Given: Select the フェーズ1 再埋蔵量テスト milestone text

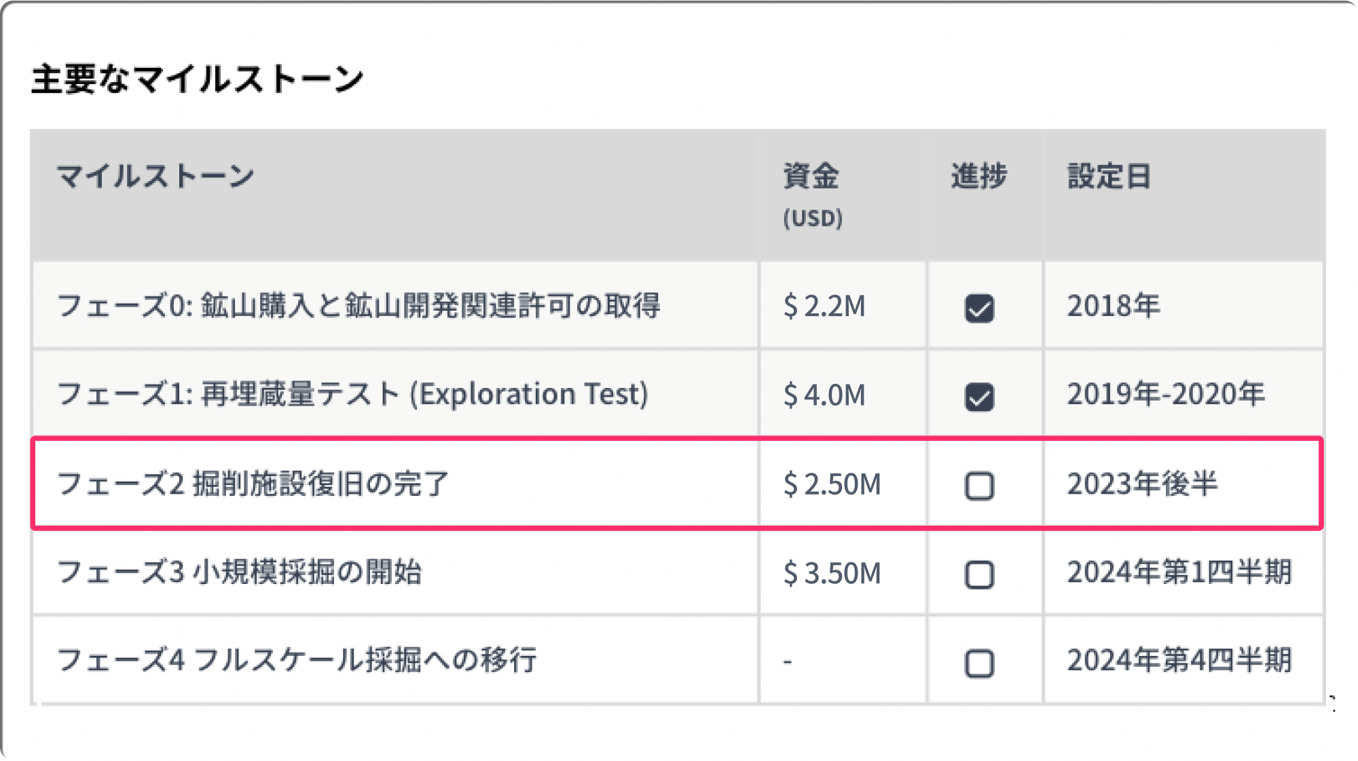Looking at the screenshot, I should 352,394.
